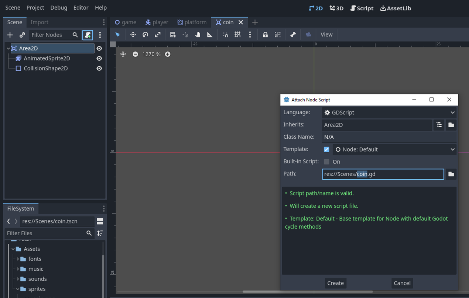Expand the fonts folder
469x298 pixels.
click(x=18, y=259)
